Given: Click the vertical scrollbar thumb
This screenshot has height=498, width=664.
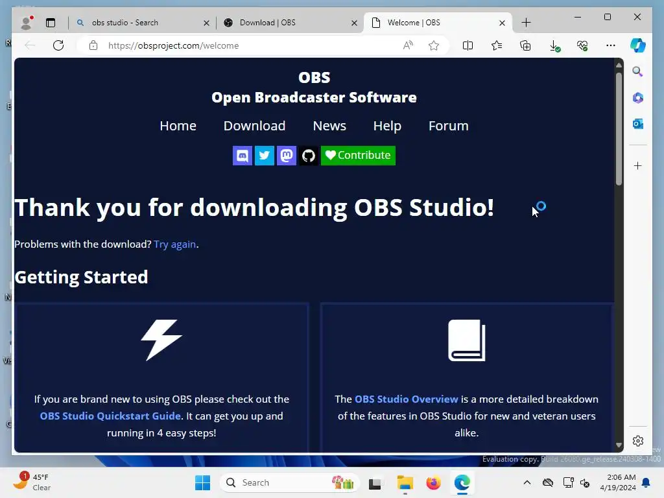Looking at the screenshot, I should tap(619, 129).
